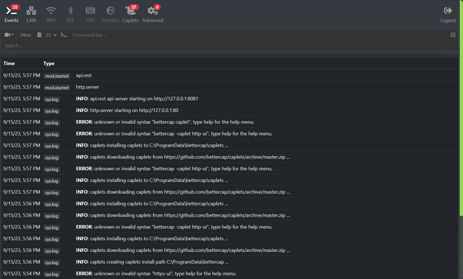
Task: Click the page vertical scrollbar
Action: pos(461,108)
